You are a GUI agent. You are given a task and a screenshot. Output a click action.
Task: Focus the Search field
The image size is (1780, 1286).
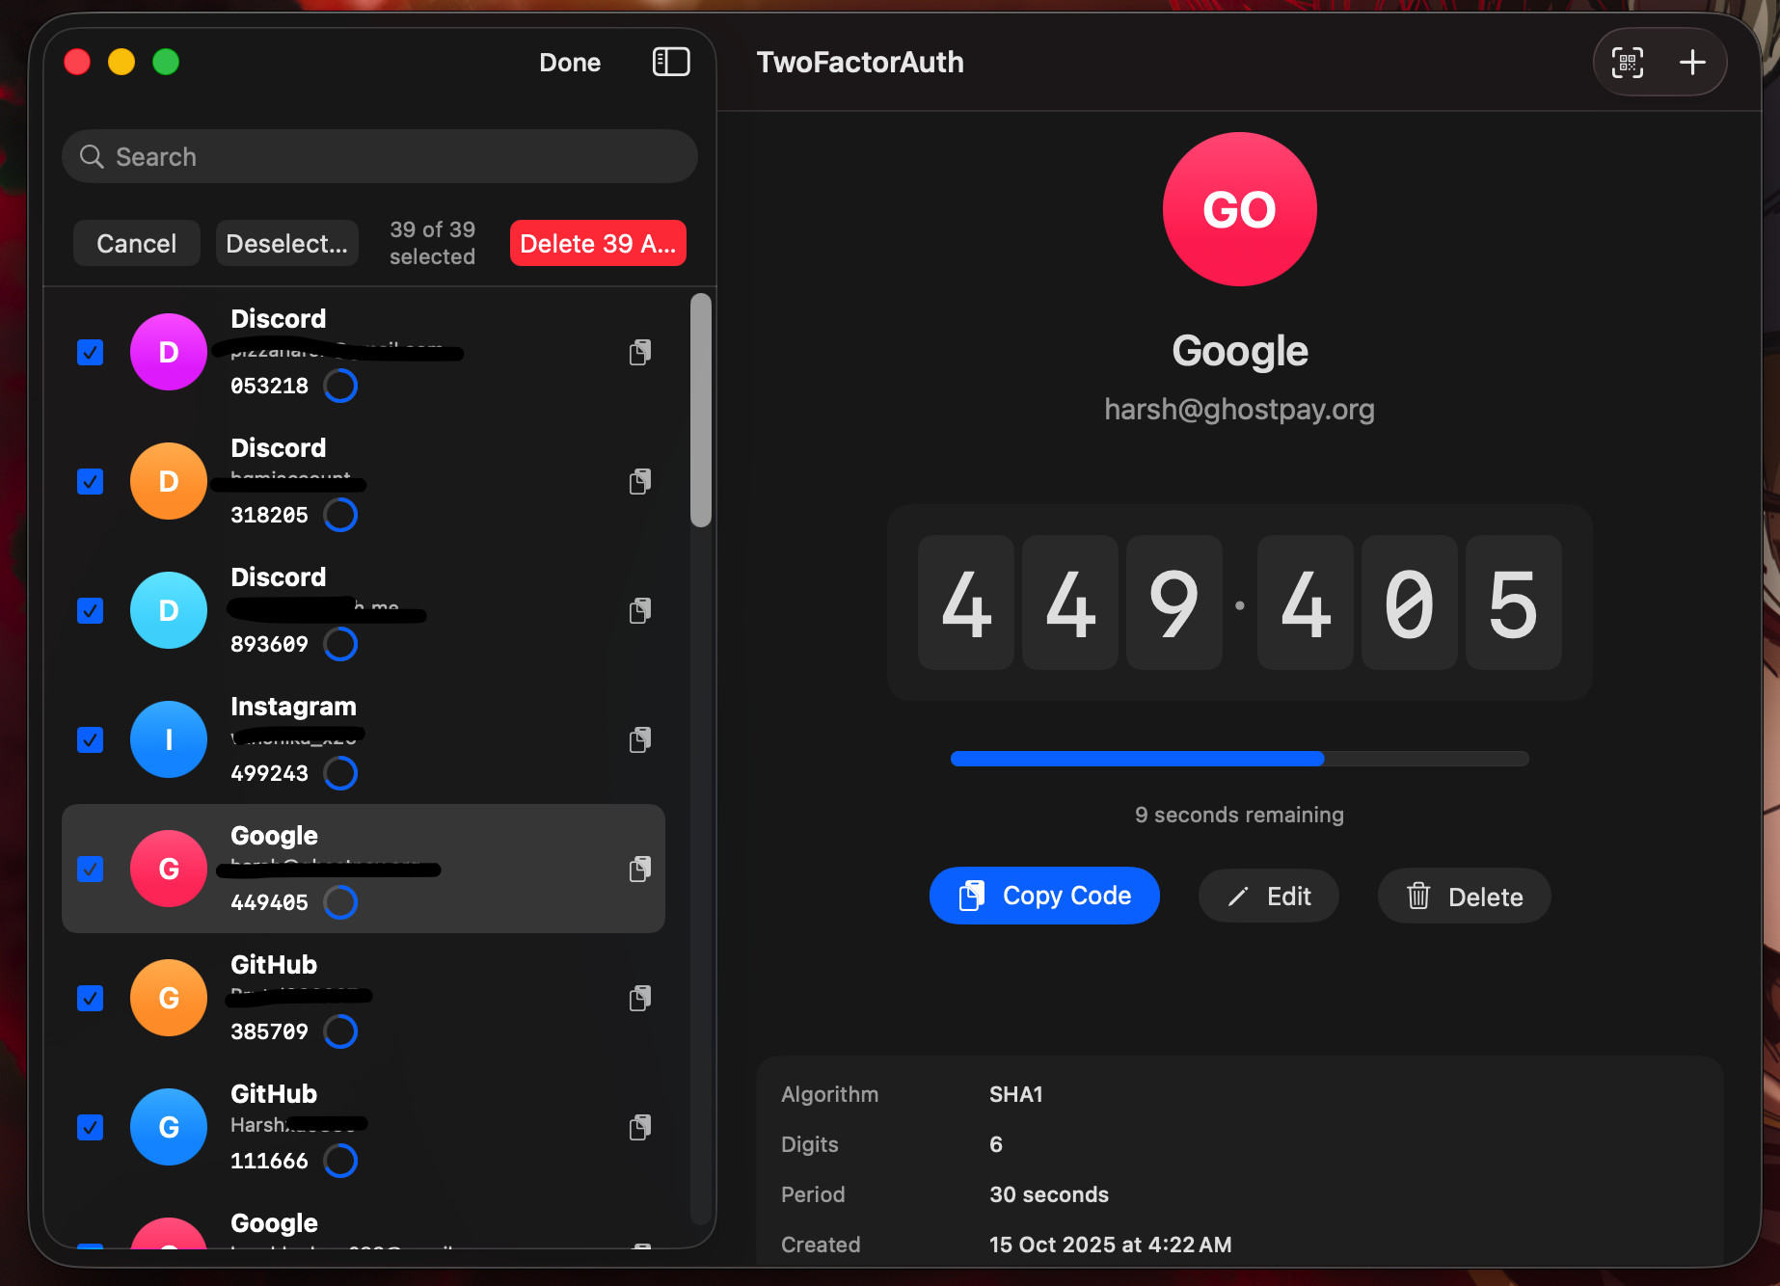(x=380, y=156)
